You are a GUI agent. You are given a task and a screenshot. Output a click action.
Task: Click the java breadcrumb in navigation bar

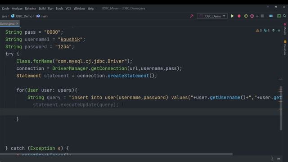(x=4, y=16)
